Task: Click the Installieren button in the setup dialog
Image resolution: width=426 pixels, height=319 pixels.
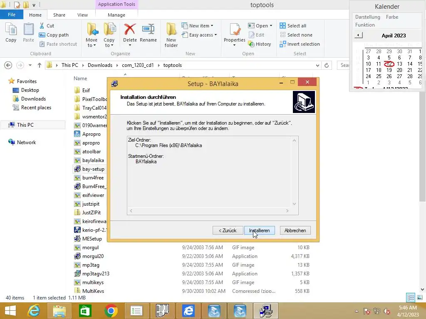Action: 260,230
